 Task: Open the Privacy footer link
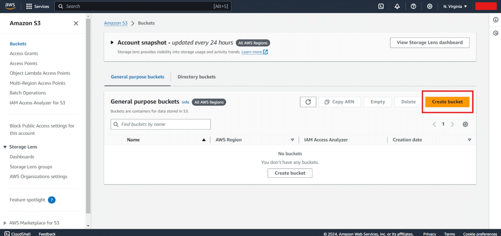(x=430, y=234)
